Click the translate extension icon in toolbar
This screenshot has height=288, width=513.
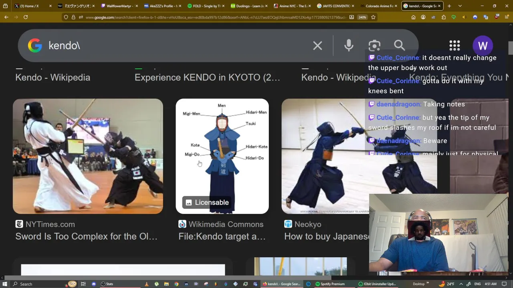click(x=486, y=17)
